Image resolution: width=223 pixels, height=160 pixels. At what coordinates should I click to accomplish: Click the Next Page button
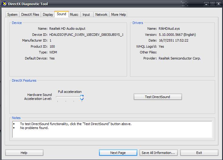click(118, 153)
